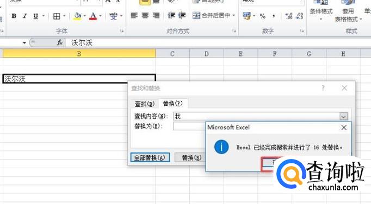Decrease indent

(171, 16)
